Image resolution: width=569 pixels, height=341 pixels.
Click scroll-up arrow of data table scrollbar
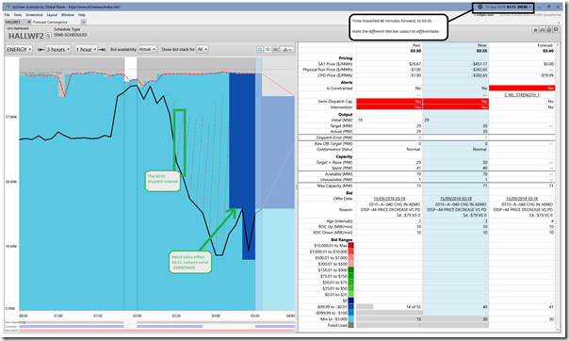tap(558, 44)
